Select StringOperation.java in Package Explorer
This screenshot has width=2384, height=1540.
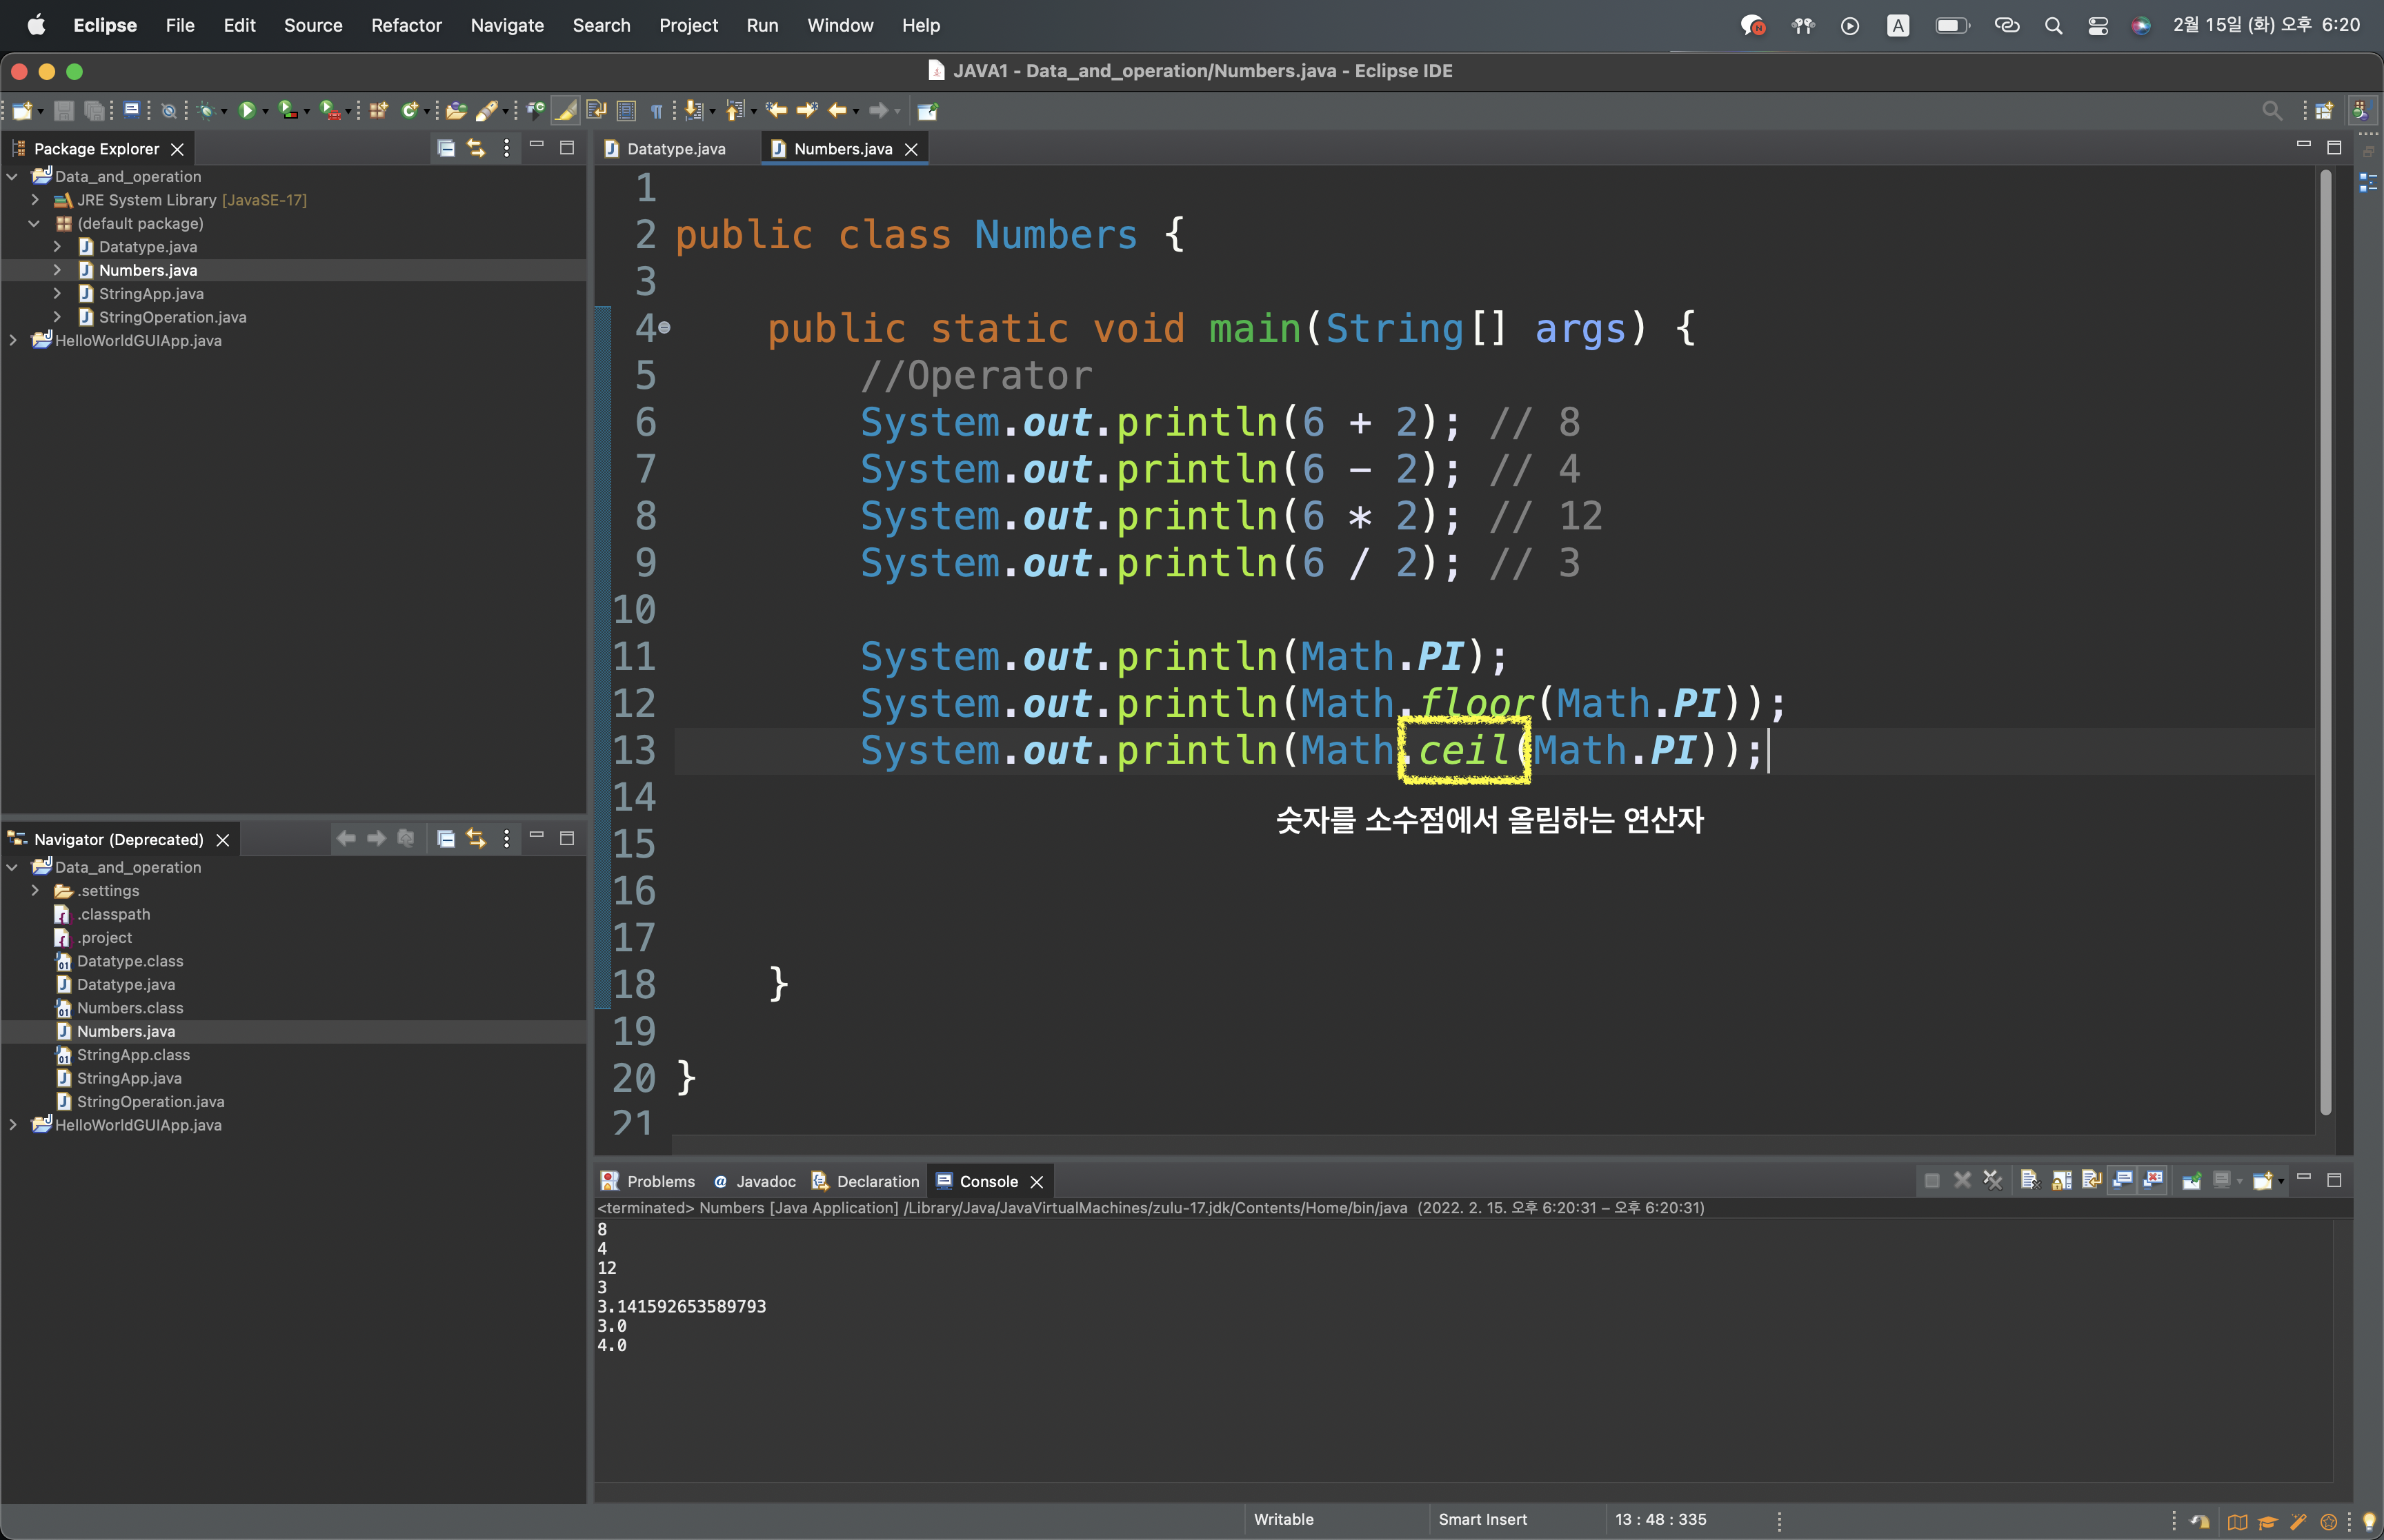172,317
